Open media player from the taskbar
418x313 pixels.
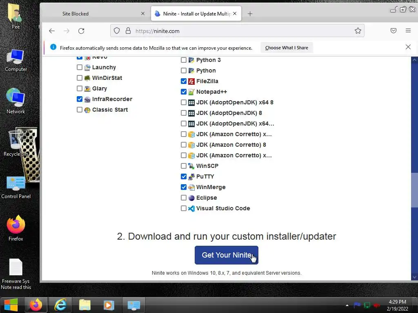(x=109, y=305)
